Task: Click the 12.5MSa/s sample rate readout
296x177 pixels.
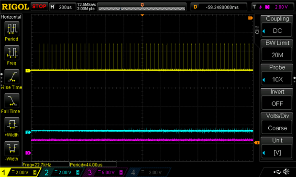Action: coord(87,5)
